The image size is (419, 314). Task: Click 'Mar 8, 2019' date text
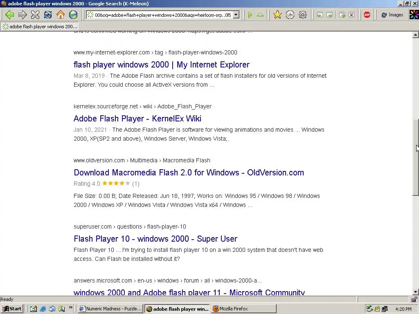coord(89,76)
